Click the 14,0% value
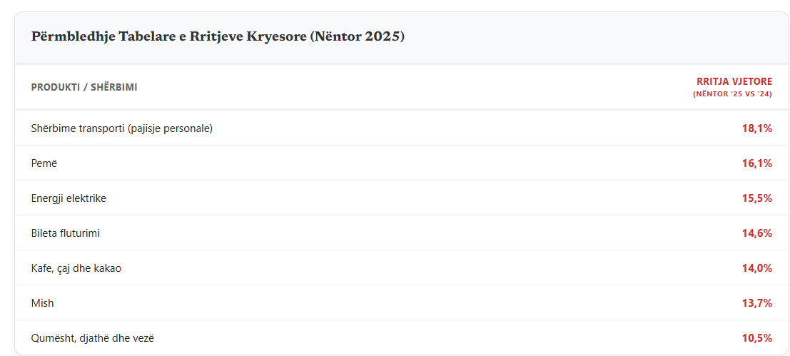The image size is (790, 356). (x=756, y=268)
